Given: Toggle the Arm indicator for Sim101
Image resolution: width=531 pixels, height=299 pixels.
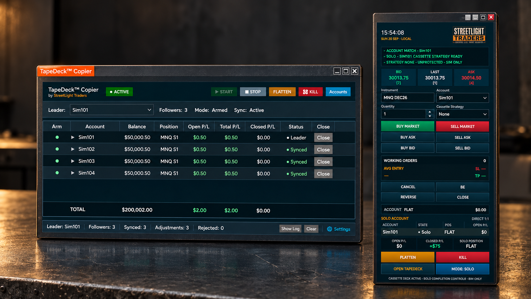Looking at the screenshot, I should coord(57,137).
